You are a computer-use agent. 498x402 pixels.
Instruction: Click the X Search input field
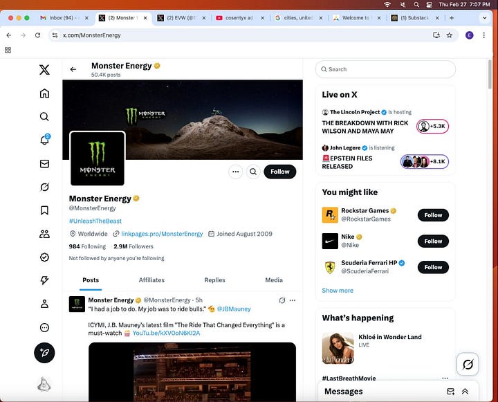click(x=385, y=69)
